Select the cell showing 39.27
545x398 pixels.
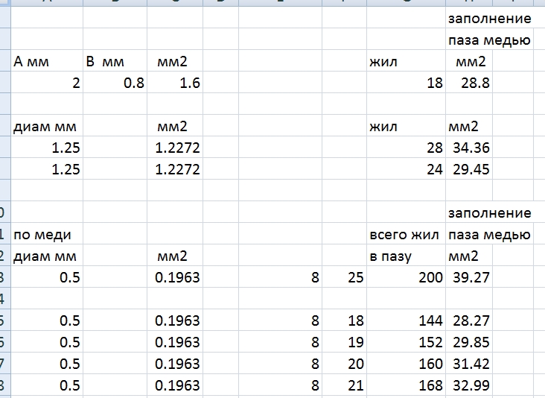(x=468, y=278)
